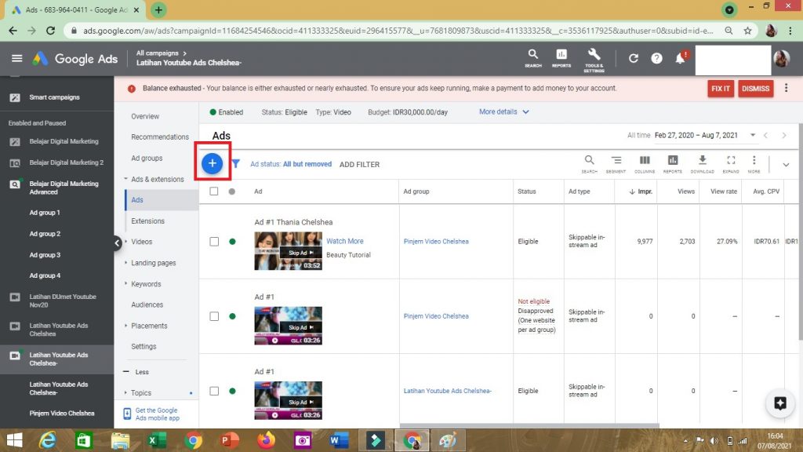Tick checkbox for Ad #1 Thania Chelshea
Viewport: 803px width, 452px height.
[214, 242]
